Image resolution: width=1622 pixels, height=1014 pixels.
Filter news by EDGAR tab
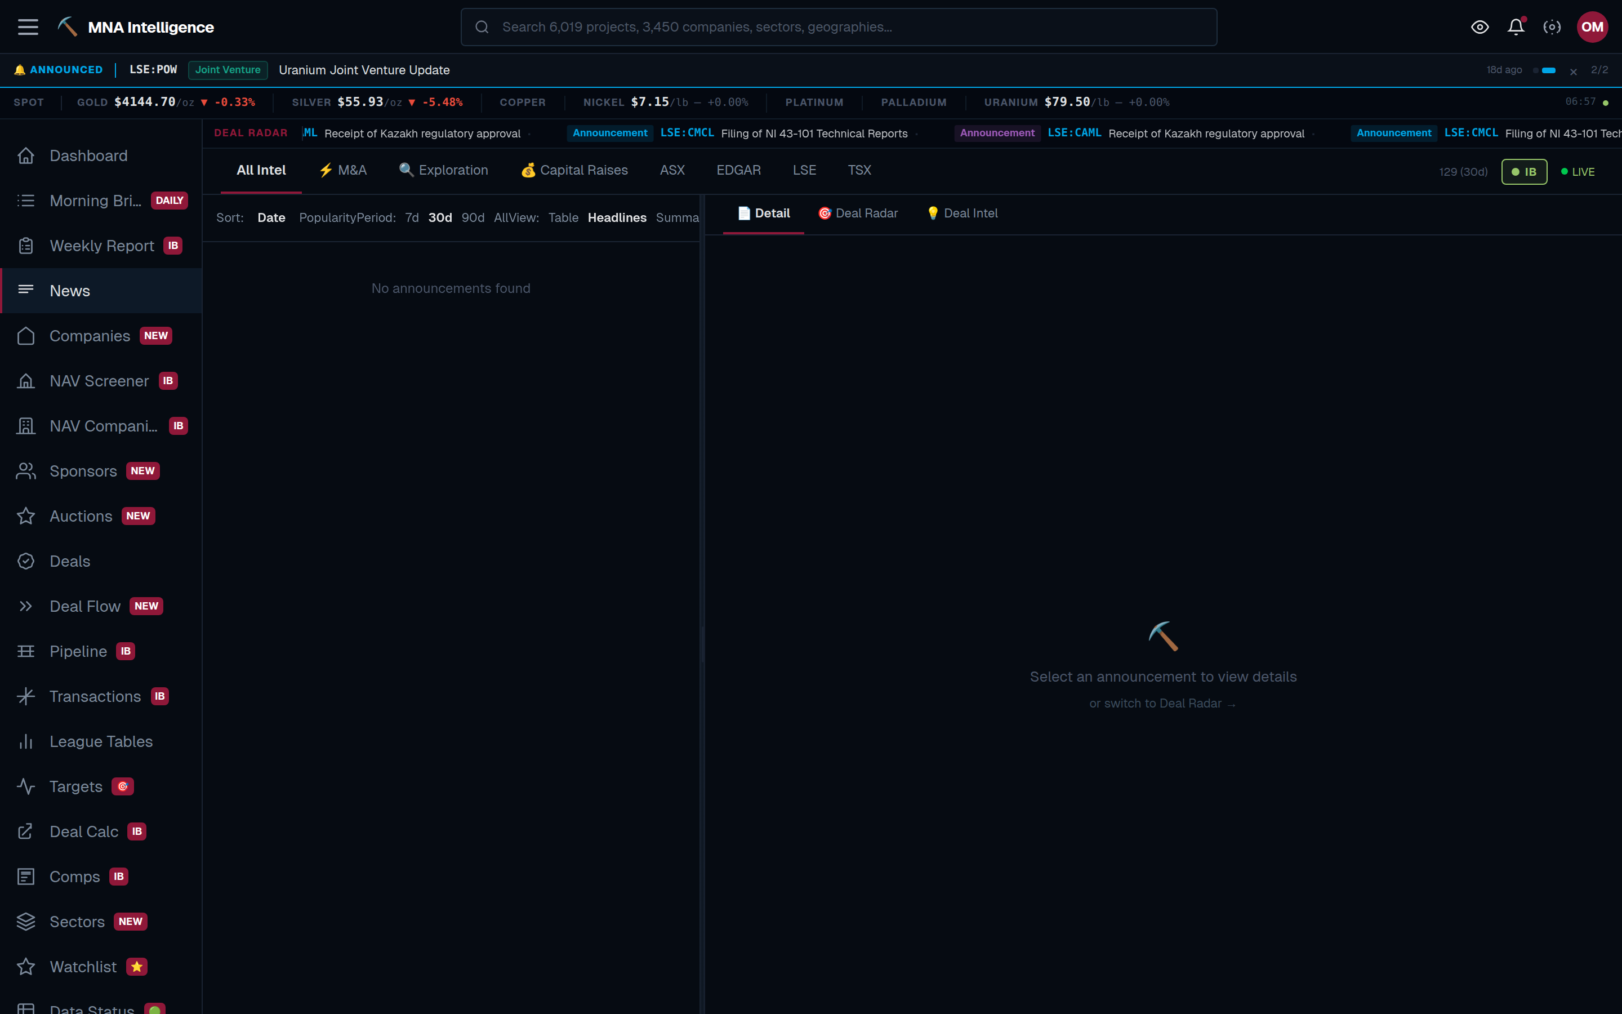pyautogui.click(x=738, y=170)
